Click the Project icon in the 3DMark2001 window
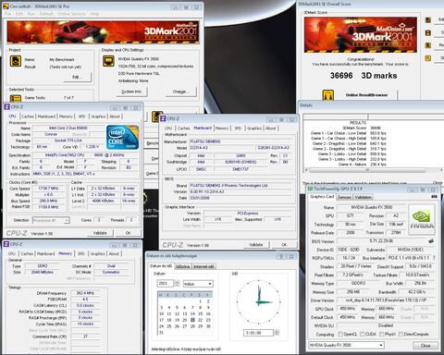 [x=16, y=61]
